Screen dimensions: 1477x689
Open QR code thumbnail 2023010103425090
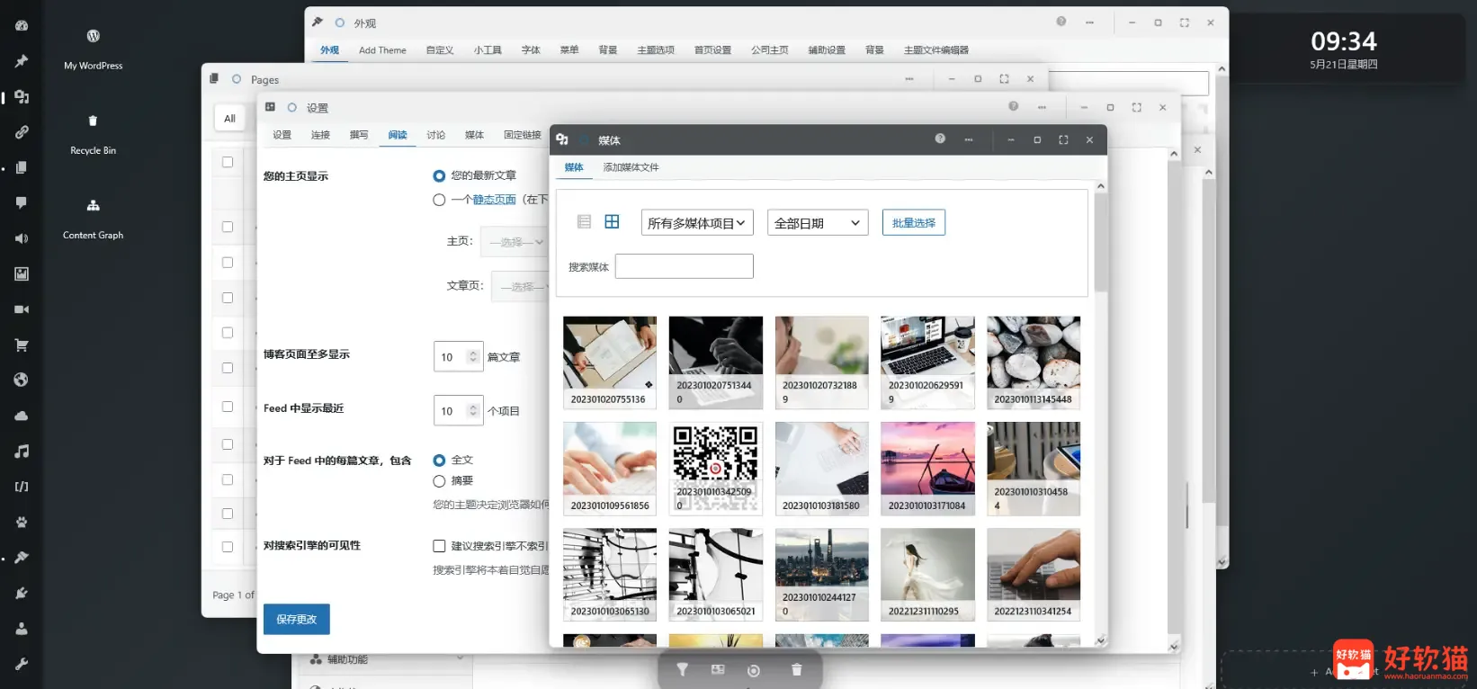716,469
